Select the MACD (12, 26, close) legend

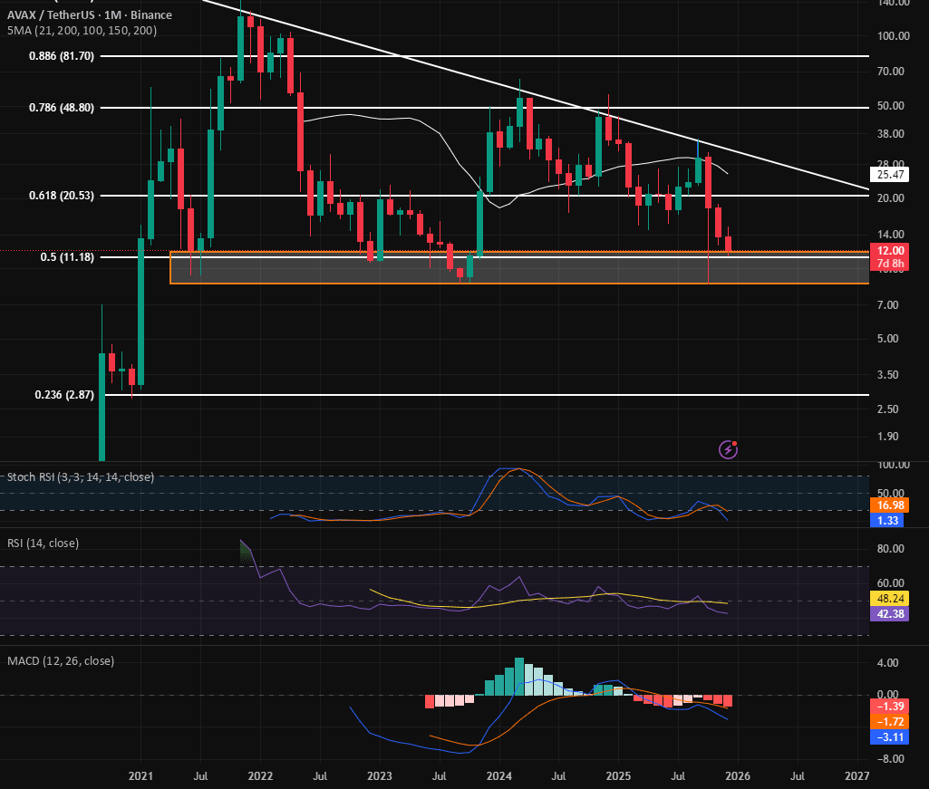pyautogui.click(x=61, y=660)
